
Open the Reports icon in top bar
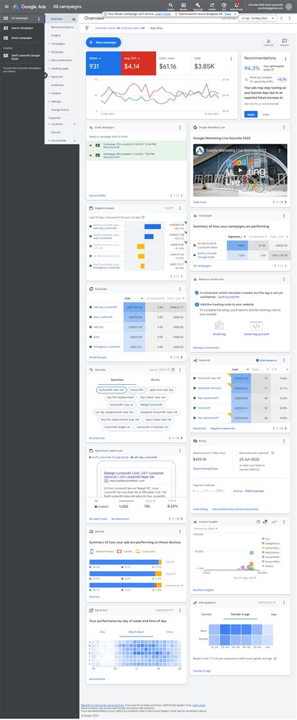click(x=184, y=6)
